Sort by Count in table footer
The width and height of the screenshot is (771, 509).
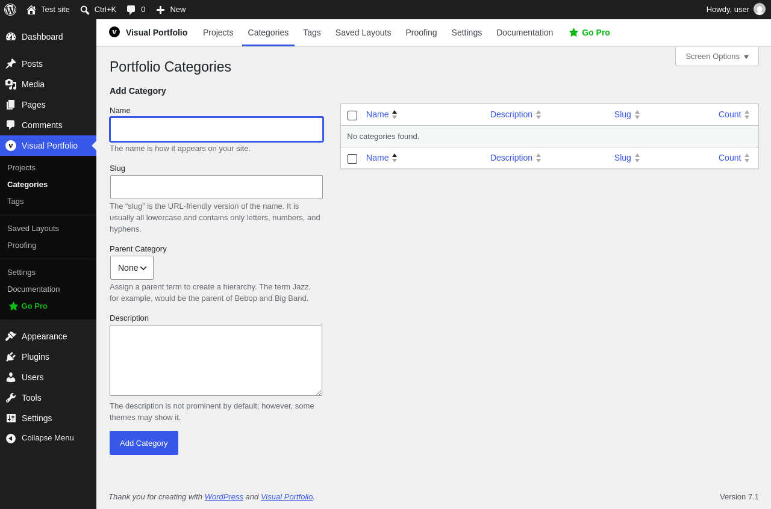coord(734,158)
